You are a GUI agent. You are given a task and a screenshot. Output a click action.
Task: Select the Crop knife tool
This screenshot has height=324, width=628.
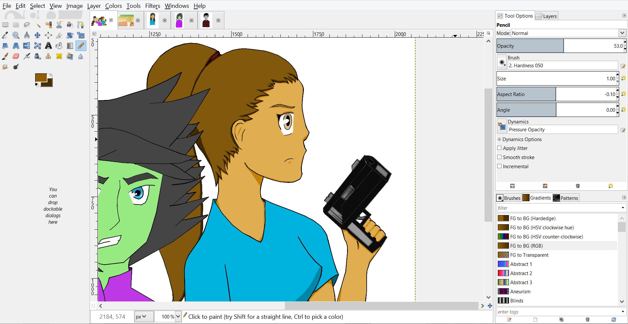59,35
